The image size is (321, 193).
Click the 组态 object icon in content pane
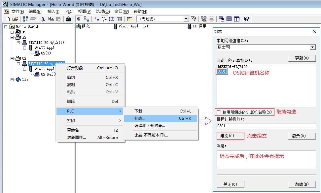pyautogui.click(x=79, y=26)
